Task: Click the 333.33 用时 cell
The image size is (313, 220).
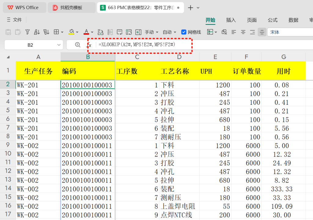Action: click(283, 189)
